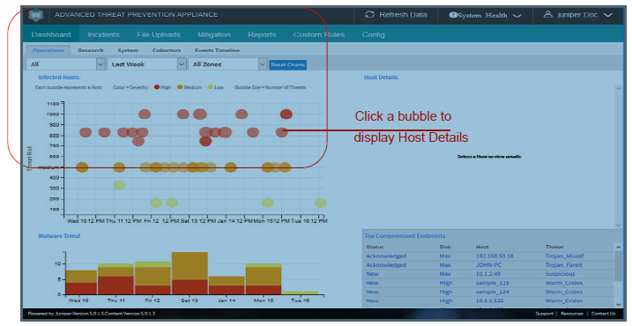Click the Refresh Data label

(403, 14)
